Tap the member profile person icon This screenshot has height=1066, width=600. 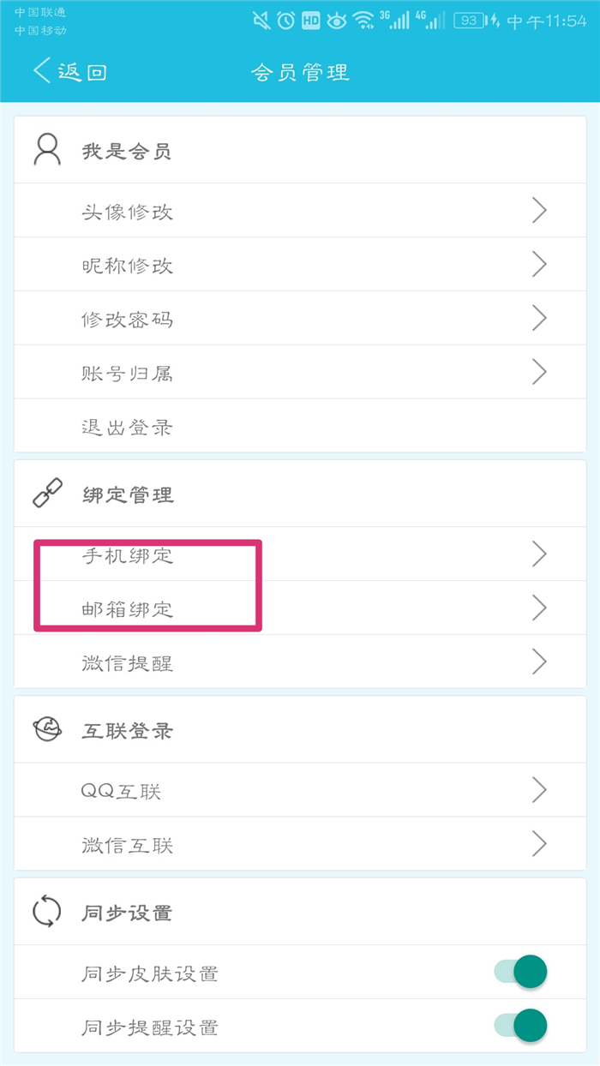click(47, 150)
